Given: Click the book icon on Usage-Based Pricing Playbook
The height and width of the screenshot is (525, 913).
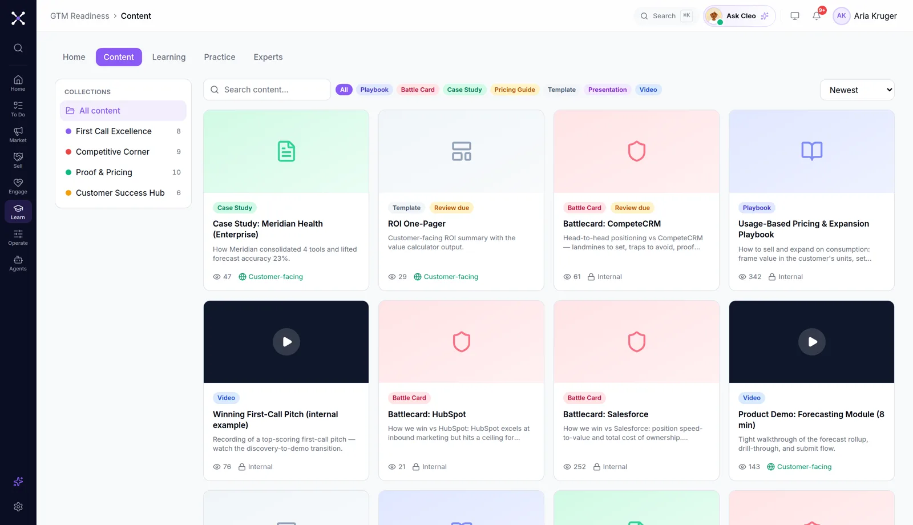Looking at the screenshot, I should [x=812, y=151].
